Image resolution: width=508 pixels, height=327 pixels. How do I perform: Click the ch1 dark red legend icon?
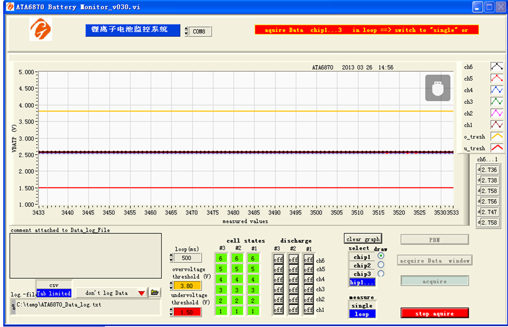[497, 125]
